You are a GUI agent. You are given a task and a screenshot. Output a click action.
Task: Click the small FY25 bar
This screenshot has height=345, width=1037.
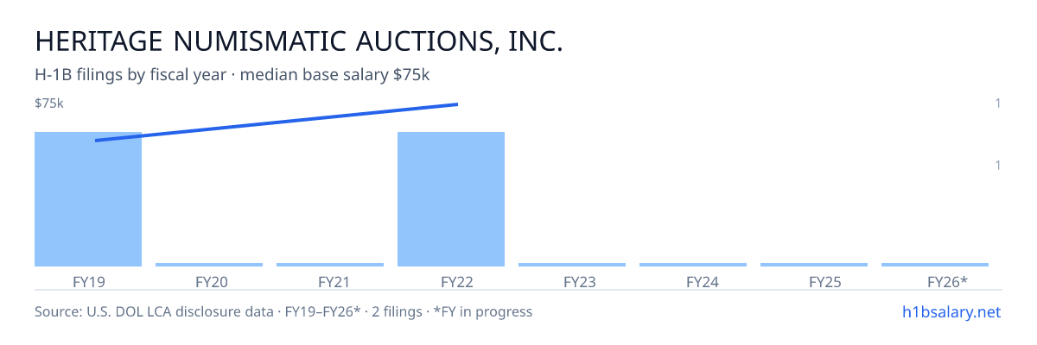pos(814,265)
